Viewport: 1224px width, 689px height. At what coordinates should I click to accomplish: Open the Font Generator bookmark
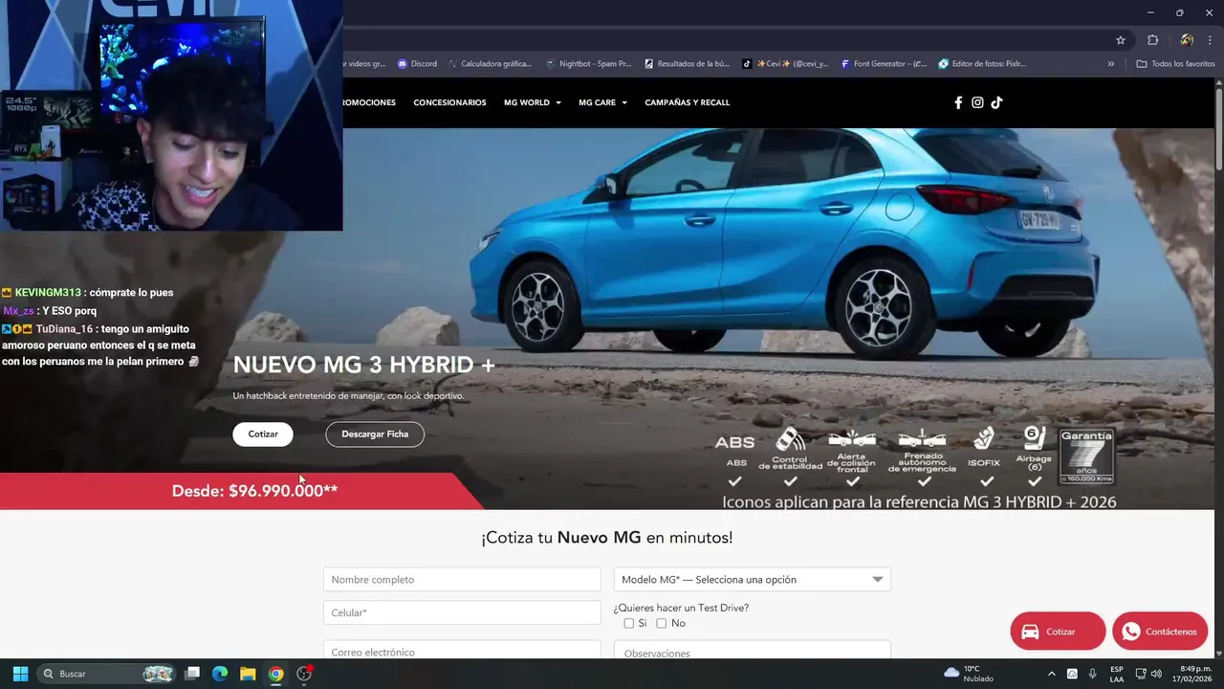pyautogui.click(x=885, y=64)
